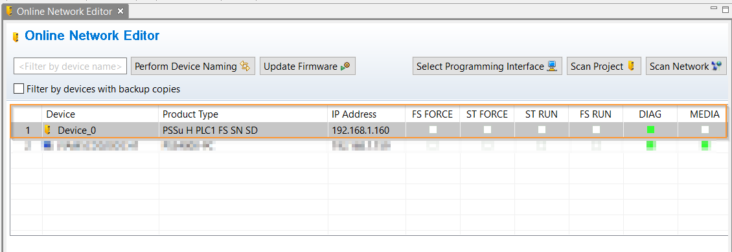Click the green DIAG status indicator for Device_0
The height and width of the screenshot is (252, 732).
[650, 129]
